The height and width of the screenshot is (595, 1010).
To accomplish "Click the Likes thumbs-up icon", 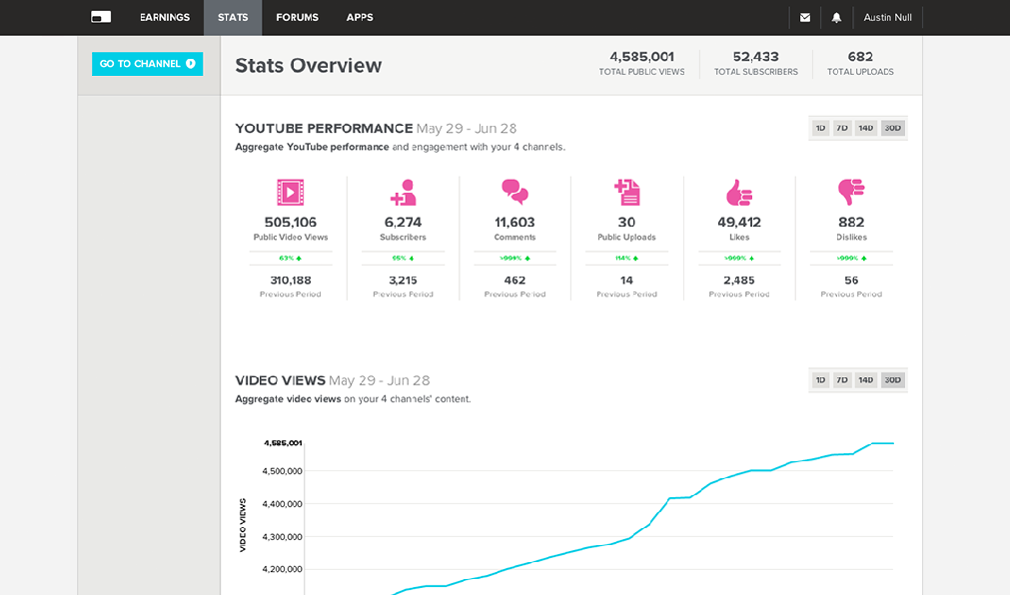I will coord(739,192).
